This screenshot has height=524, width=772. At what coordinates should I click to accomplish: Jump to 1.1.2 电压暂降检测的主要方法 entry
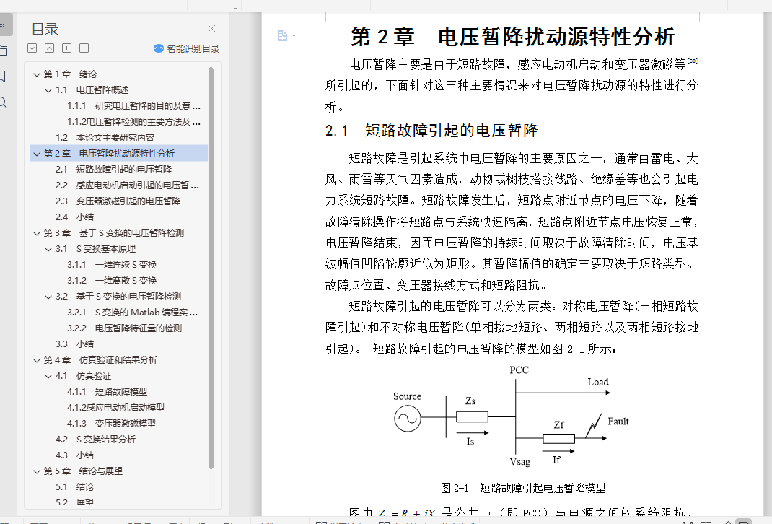(x=134, y=122)
